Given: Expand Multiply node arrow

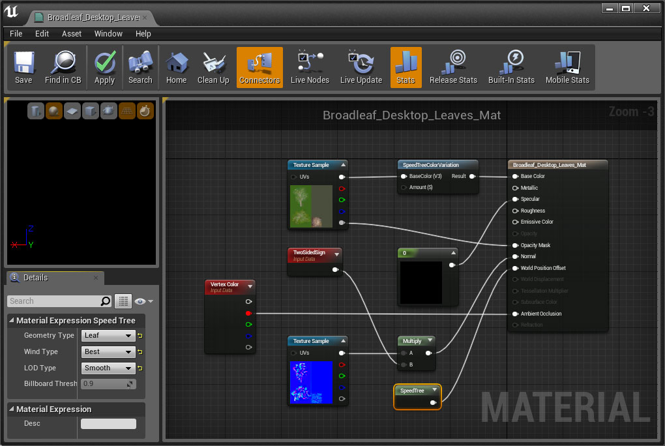Looking at the screenshot, I should 430,340.
